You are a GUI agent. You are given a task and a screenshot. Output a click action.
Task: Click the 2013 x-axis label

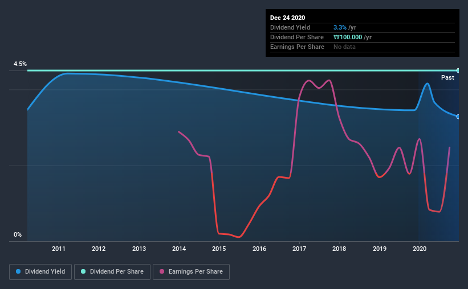click(139, 249)
